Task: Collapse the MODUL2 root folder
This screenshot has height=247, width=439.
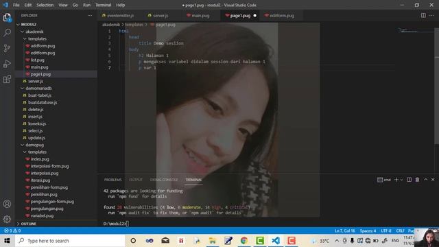Action: (56, 25)
